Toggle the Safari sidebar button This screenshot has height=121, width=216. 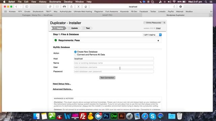click(27, 7)
